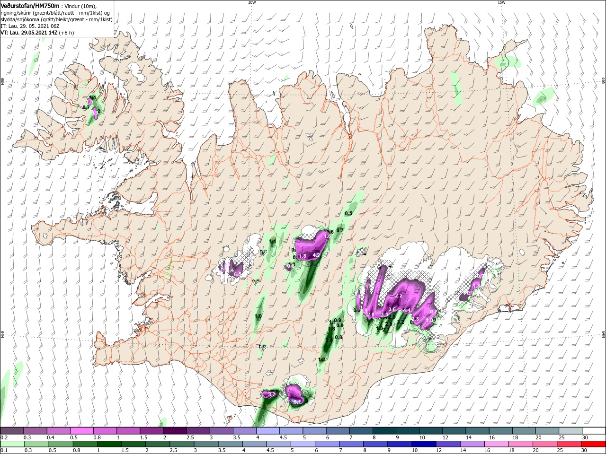606x454 pixels.
Task: Click the lower-scale blue swatch between 8 and 9
Action: pyautogui.click(x=376, y=444)
